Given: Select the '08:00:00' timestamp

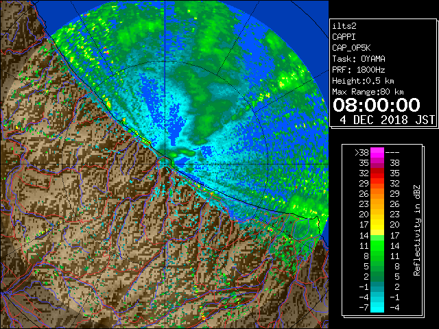Looking at the screenshot, I should coord(377,105).
